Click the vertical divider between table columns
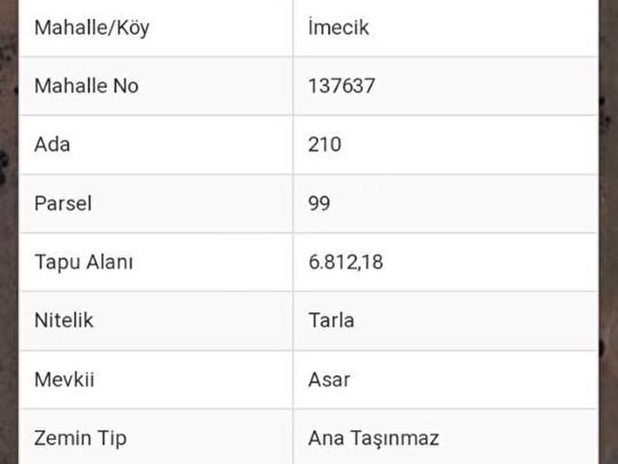The image size is (618, 464). [x=293, y=232]
